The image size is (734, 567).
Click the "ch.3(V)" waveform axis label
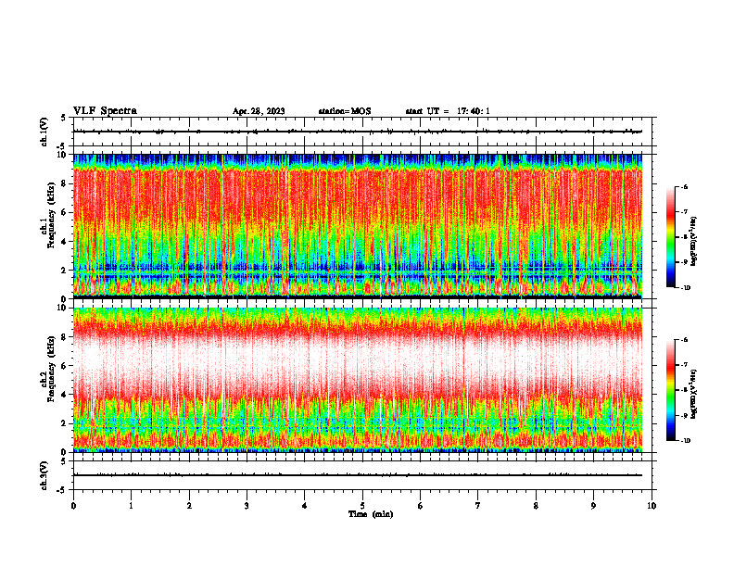(x=44, y=475)
